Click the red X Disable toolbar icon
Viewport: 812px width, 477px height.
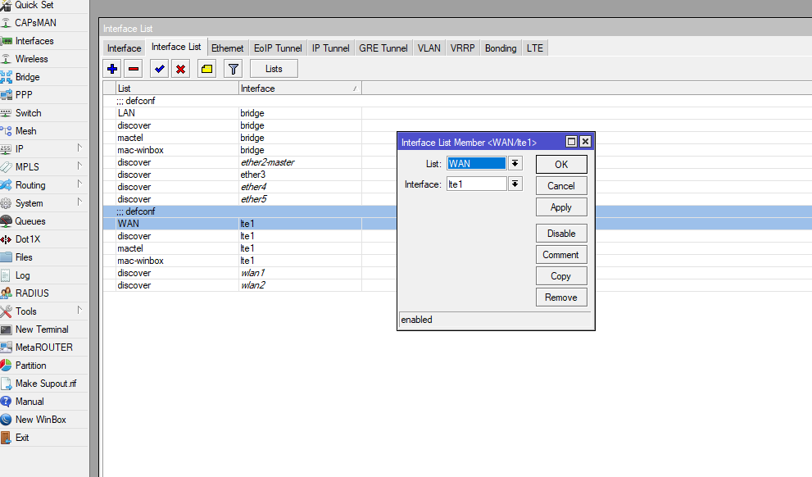[181, 69]
